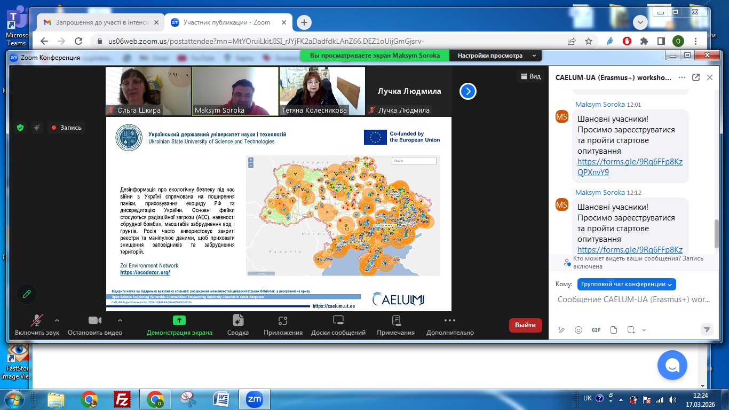This screenshot has width=729, height=410.
Task: Open the forms.gle link in chat
Action: click(630, 167)
